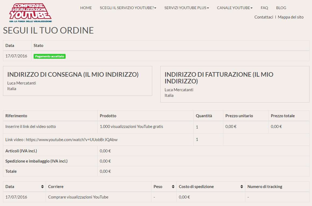This screenshot has width=312, height=206.
Task: Click INDIRIZZO DI FATTURAZIONE heading
Action: pyautogui.click(x=219, y=78)
